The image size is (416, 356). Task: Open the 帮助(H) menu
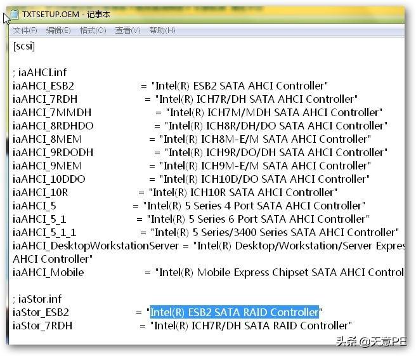tap(162, 30)
